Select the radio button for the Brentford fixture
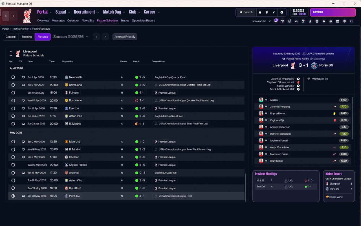 [13, 188]
